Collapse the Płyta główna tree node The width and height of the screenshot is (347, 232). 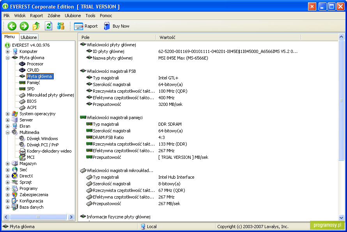[x=7, y=58]
